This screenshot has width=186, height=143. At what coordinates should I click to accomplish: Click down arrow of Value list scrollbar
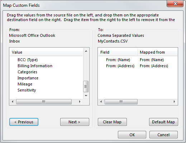click(x=86, y=95)
